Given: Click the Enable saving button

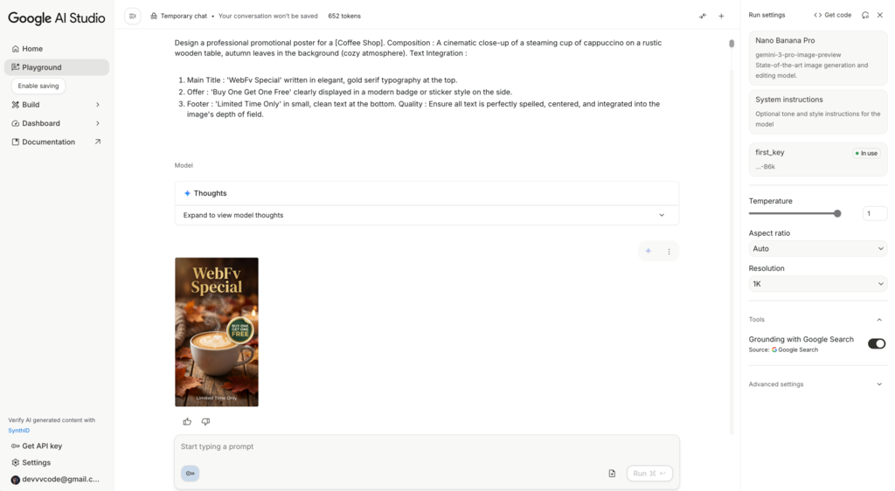Looking at the screenshot, I should (x=38, y=86).
